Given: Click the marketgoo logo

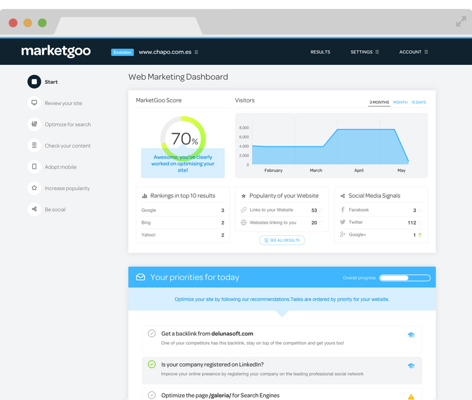Looking at the screenshot, I should click(x=56, y=51).
